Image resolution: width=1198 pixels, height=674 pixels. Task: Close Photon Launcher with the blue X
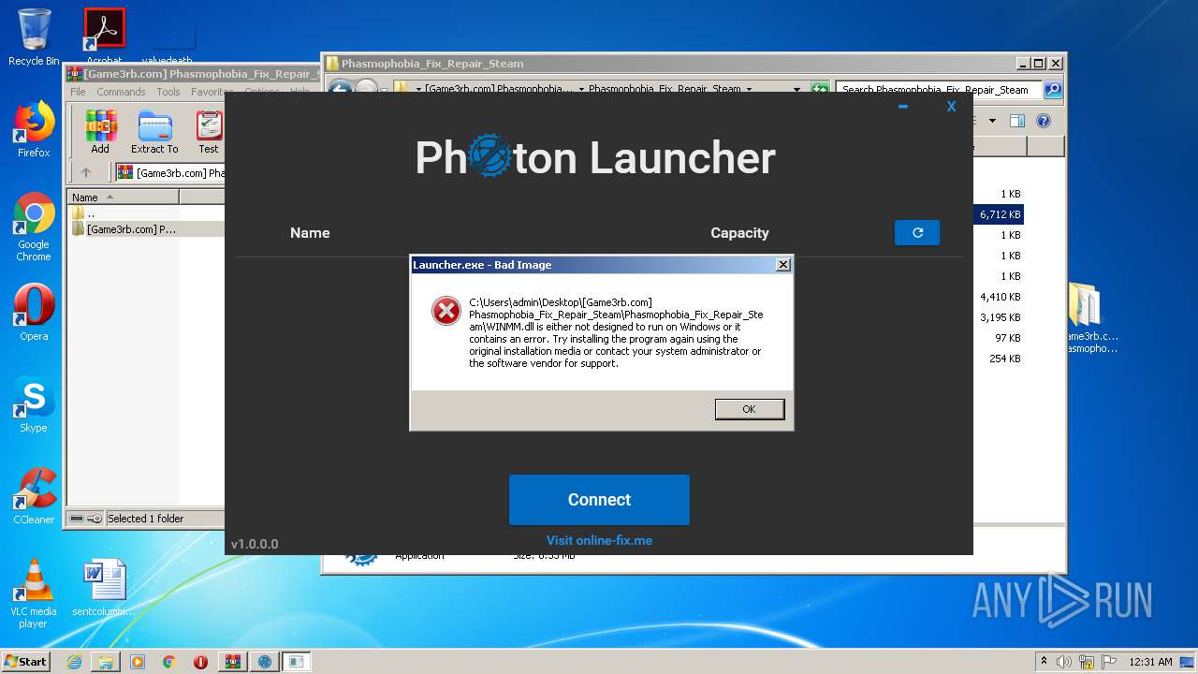coord(951,107)
